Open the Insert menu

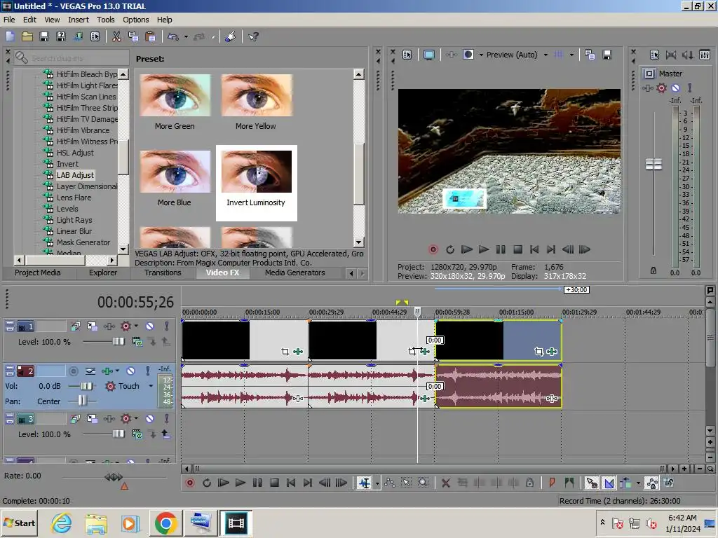[79, 20]
